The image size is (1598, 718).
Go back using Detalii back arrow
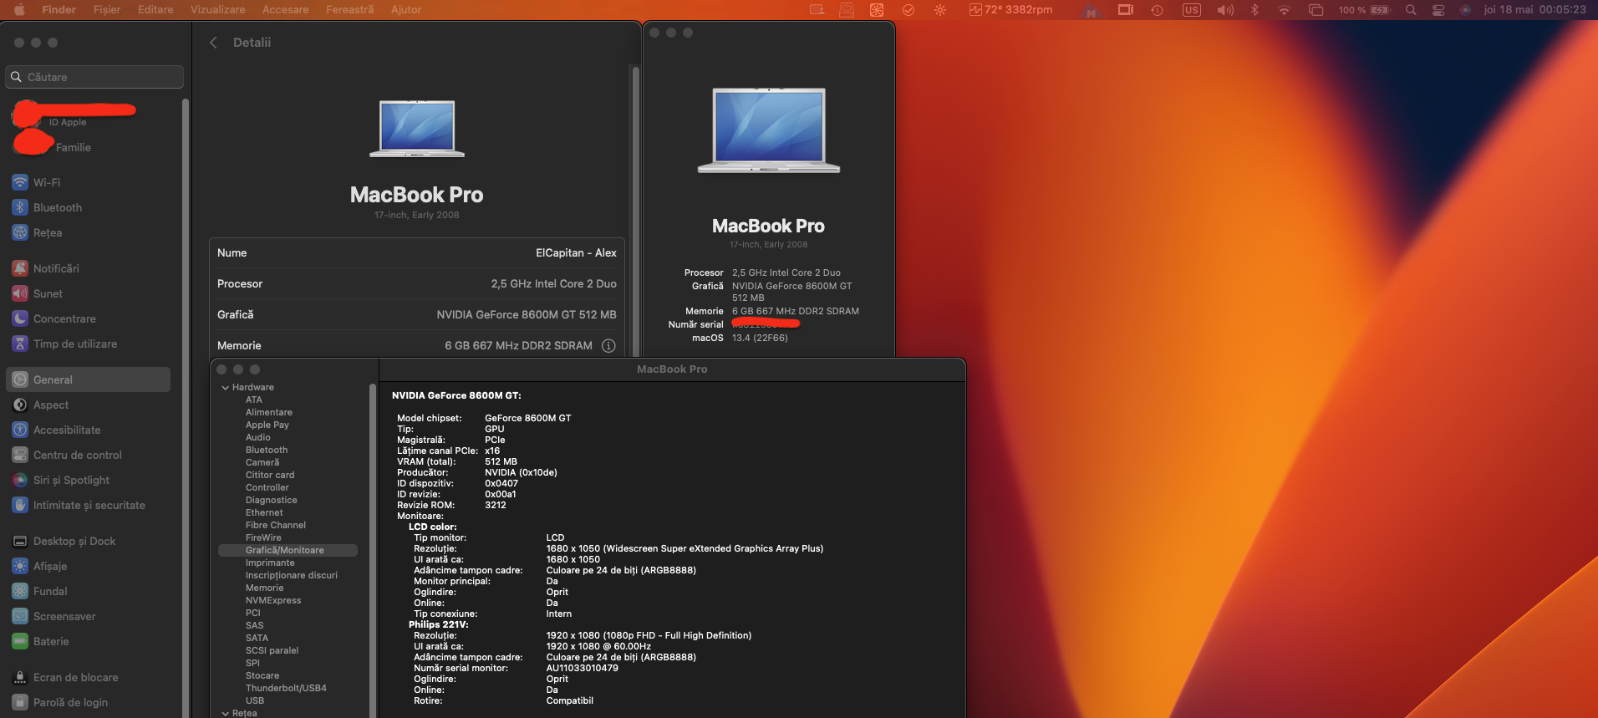pyautogui.click(x=214, y=43)
